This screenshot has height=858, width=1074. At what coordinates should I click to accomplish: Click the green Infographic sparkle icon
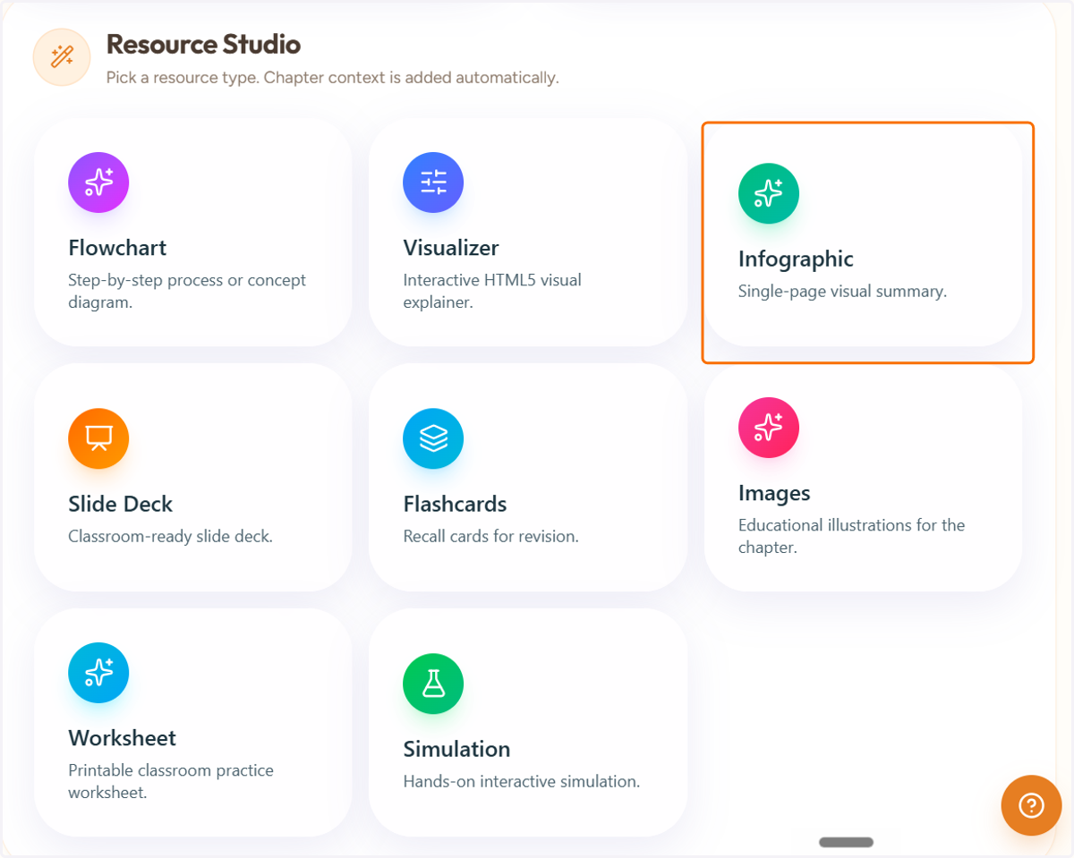tap(769, 193)
